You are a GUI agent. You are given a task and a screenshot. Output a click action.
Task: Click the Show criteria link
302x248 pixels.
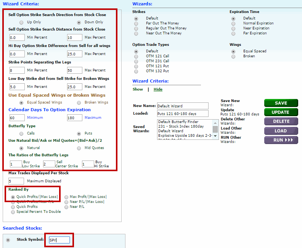tap(138, 89)
